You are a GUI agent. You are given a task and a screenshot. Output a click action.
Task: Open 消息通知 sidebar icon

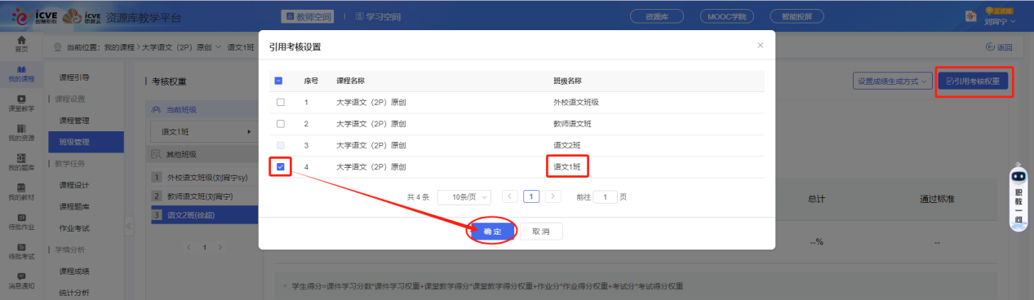[21, 280]
